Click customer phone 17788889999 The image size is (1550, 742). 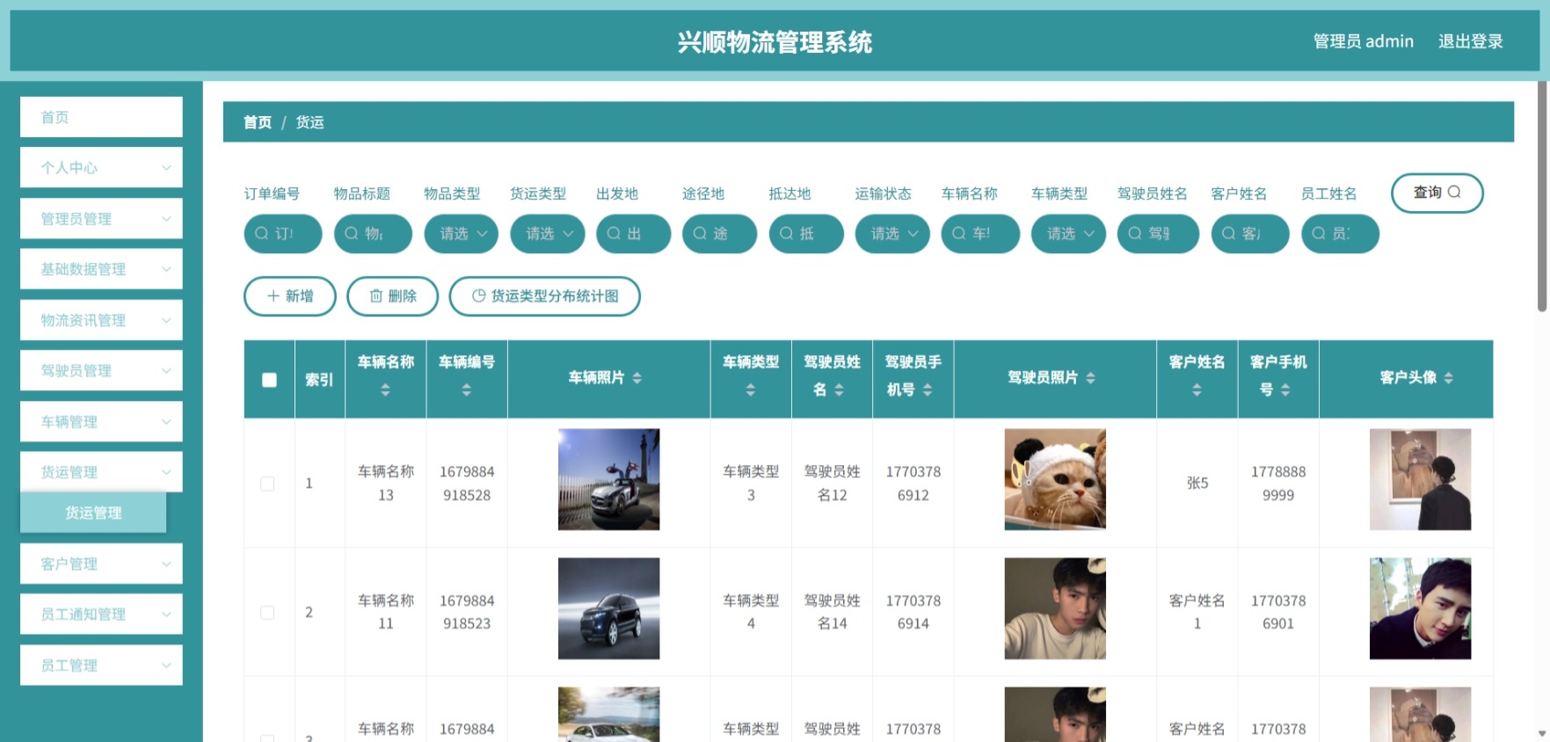coord(1278,484)
